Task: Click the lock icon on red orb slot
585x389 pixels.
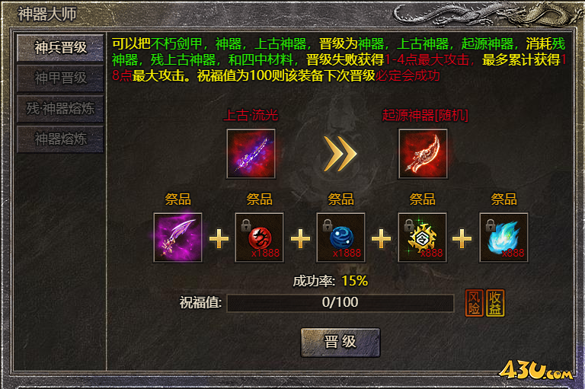Action: pos(245,225)
